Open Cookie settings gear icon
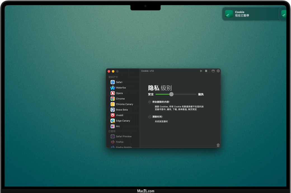 point(218,71)
